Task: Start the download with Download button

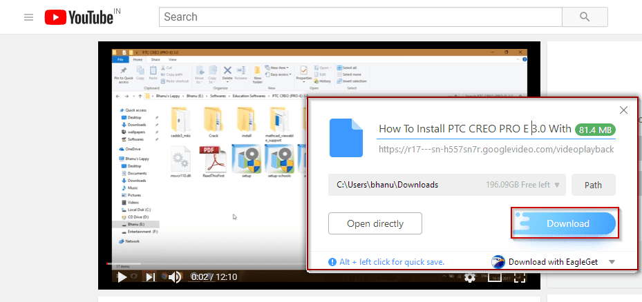Action: pyautogui.click(x=565, y=223)
